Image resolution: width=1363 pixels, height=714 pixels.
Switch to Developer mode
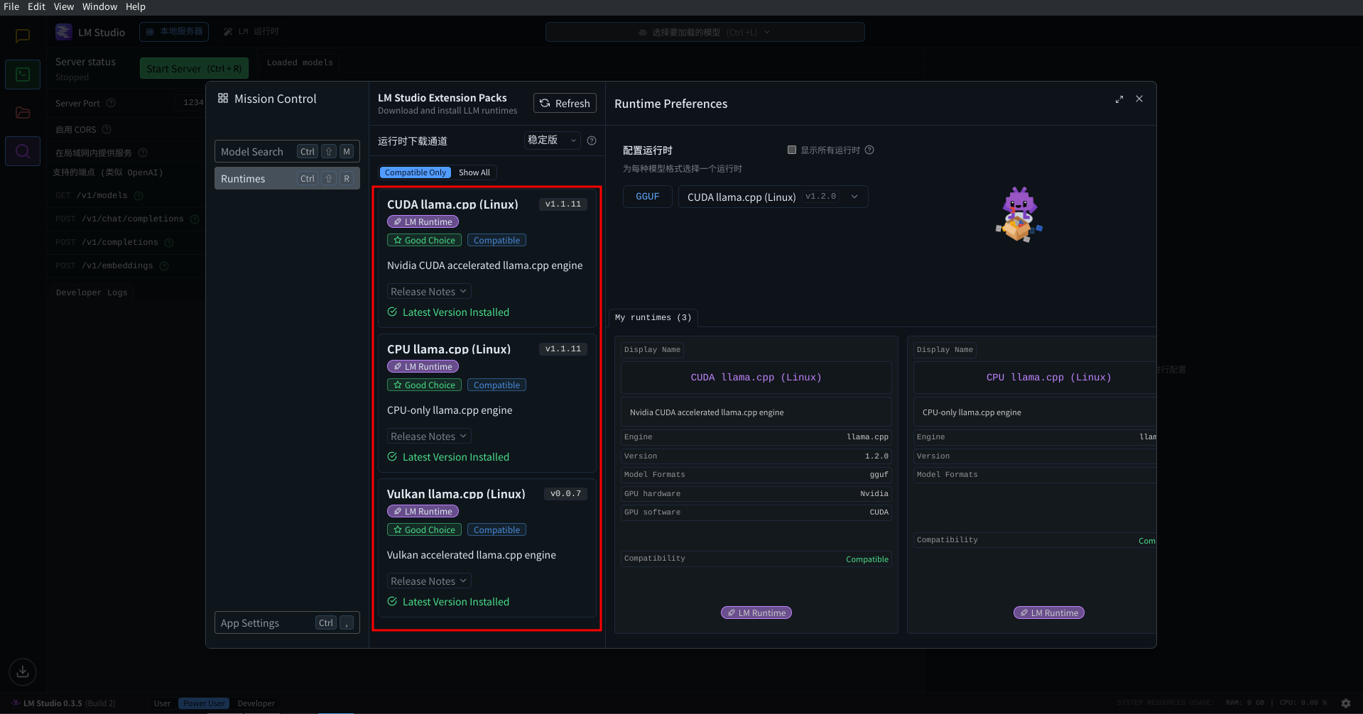click(256, 703)
